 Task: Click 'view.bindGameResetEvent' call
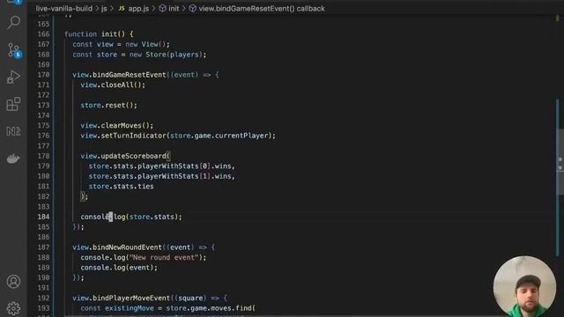pyautogui.click(x=119, y=75)
